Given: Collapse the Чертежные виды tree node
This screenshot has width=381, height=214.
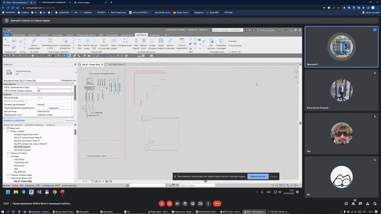Looking at the screenshot, I should [x=8, y=178].
